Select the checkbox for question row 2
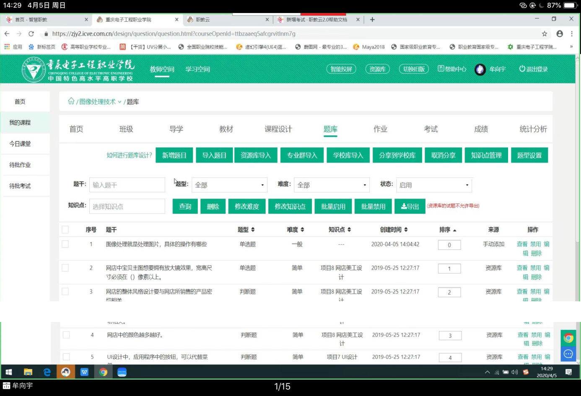581x396 pixels. tap(65, 268)
